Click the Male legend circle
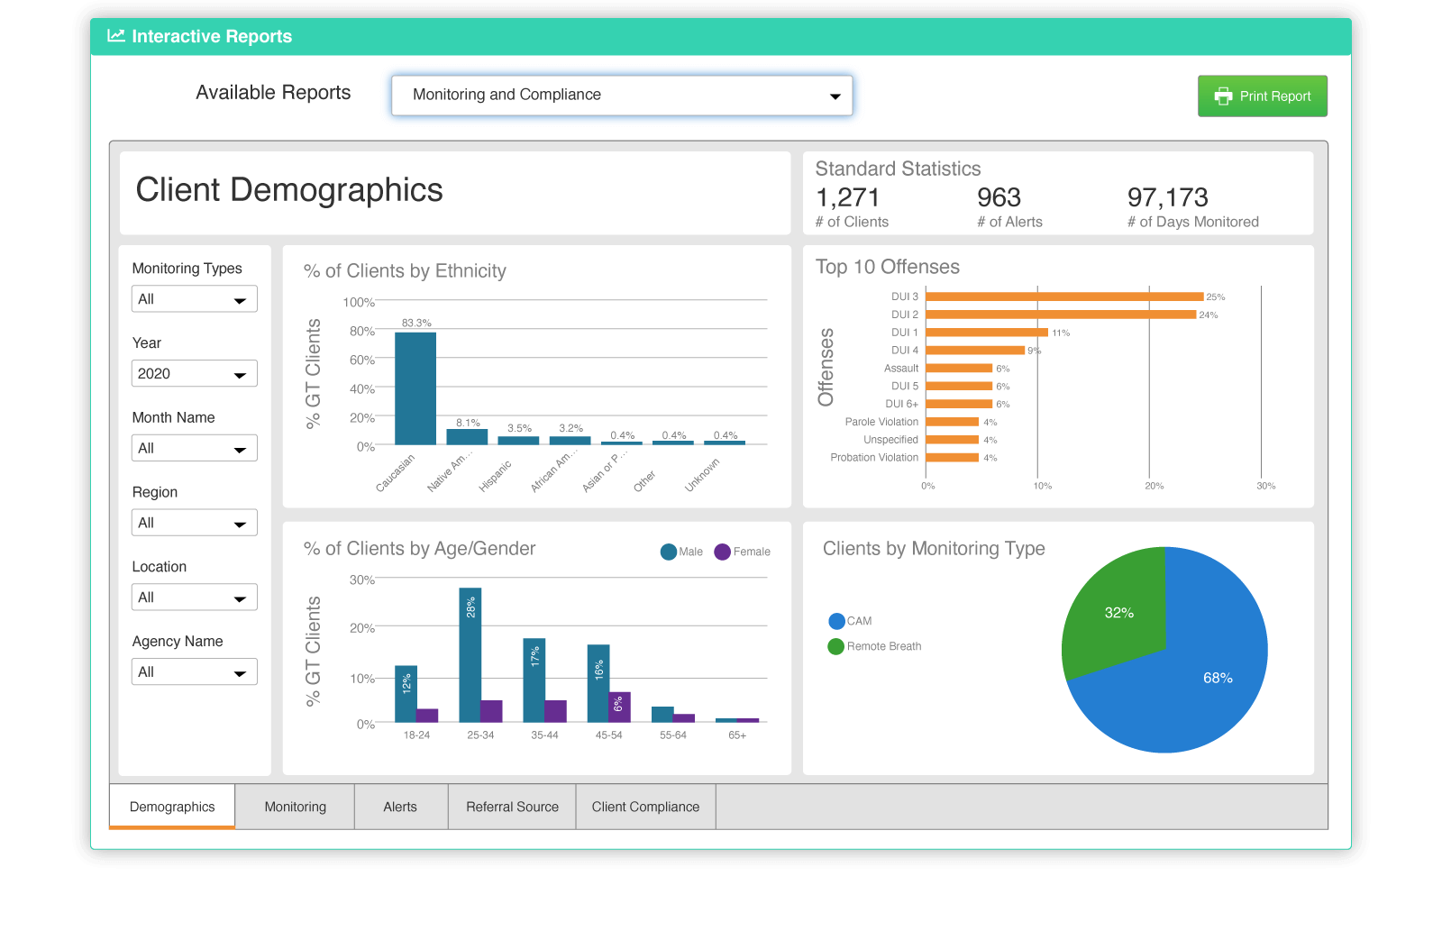1442x931 pixels. [668, 552]
